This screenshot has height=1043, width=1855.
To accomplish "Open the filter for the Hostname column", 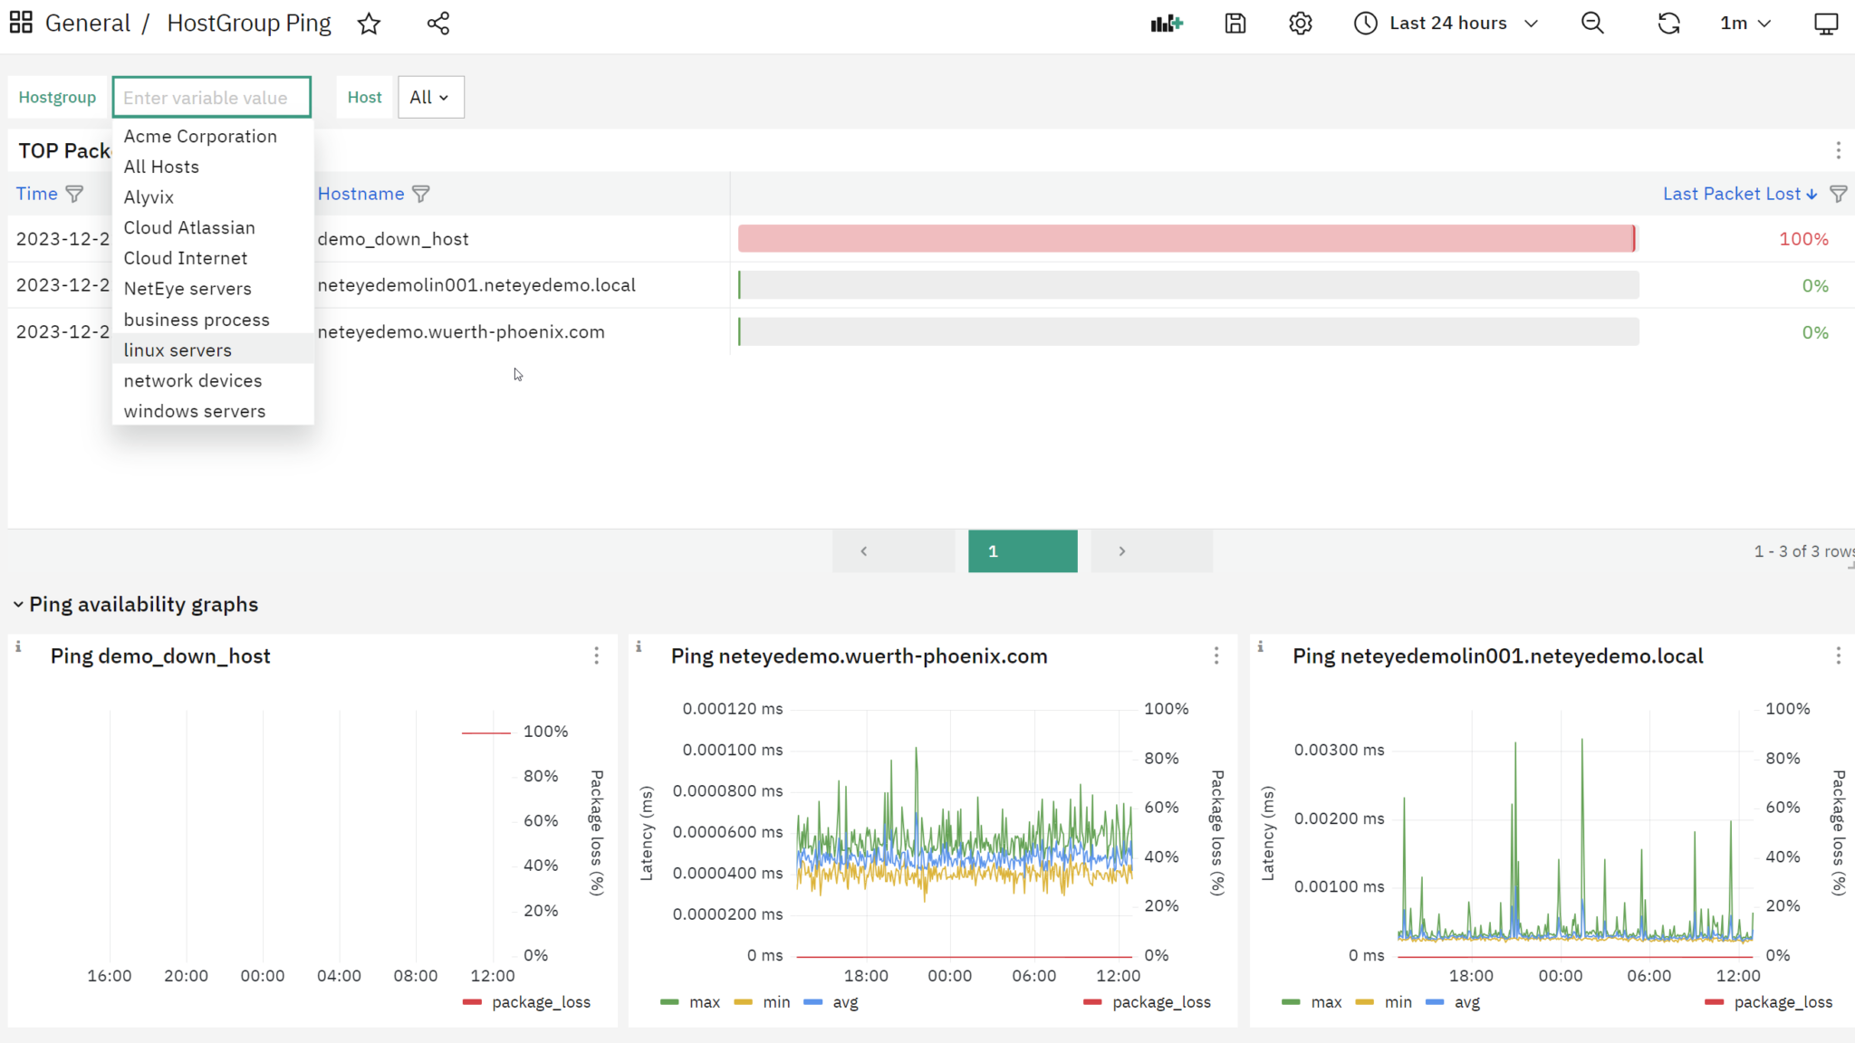I will (420, 193).
